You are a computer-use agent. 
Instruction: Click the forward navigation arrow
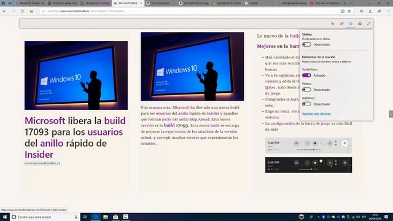(14, 11)
